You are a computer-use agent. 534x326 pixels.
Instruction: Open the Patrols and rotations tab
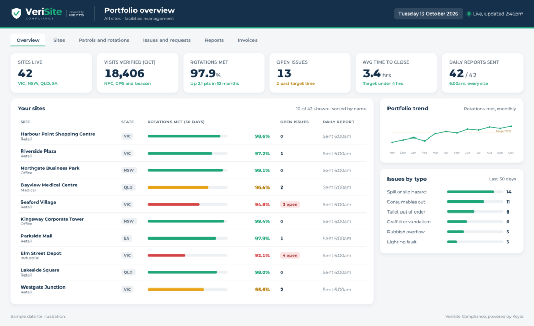click(x=104, y=40)
